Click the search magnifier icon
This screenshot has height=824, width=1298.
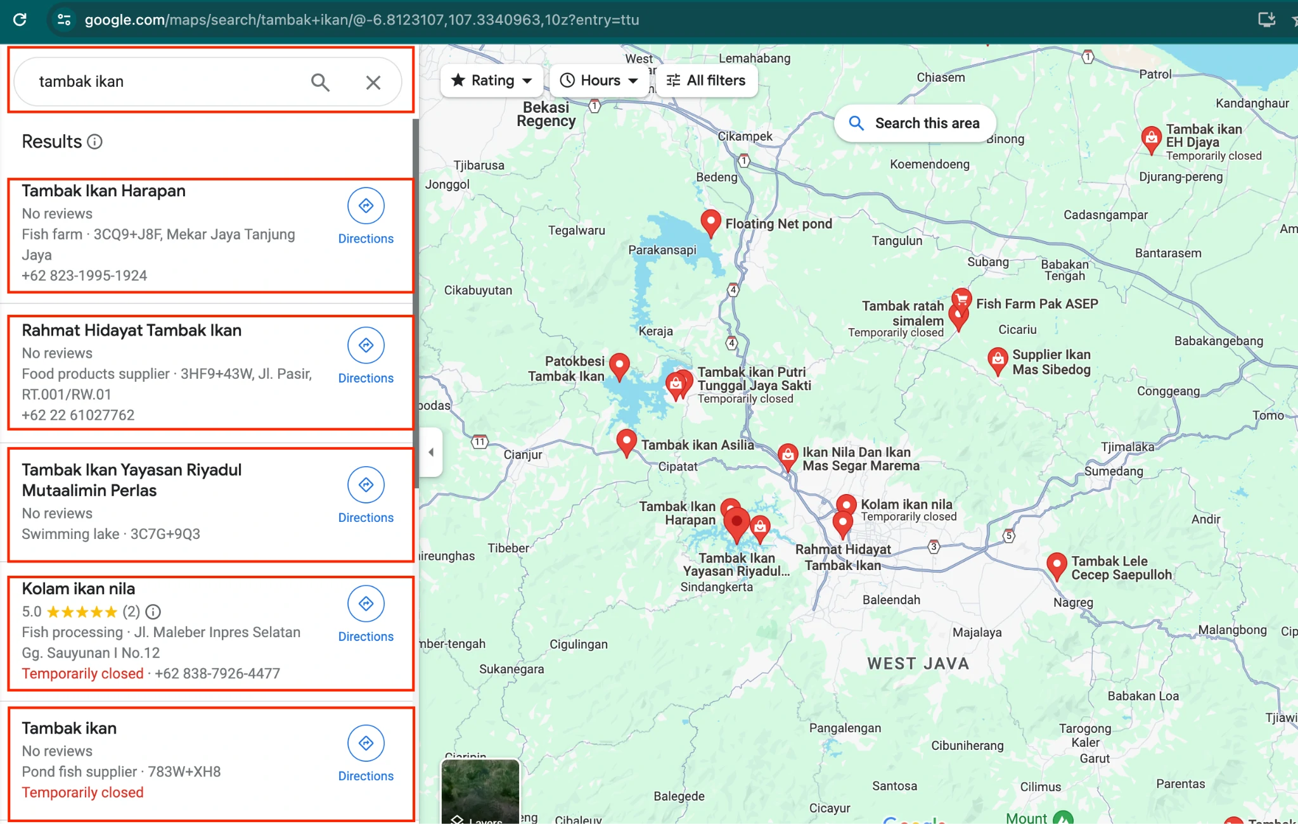[x=320, y=82]
